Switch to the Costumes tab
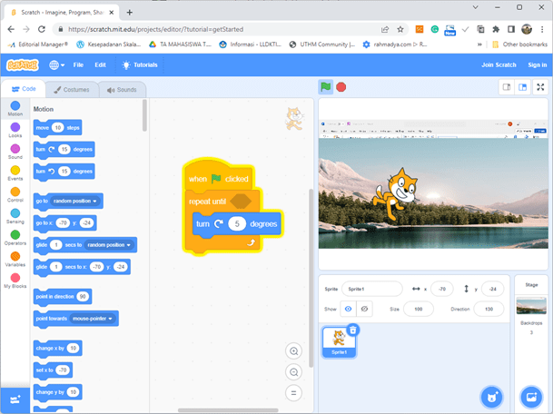This screenshot has height=414, width=553. click(x=70, y=90)
